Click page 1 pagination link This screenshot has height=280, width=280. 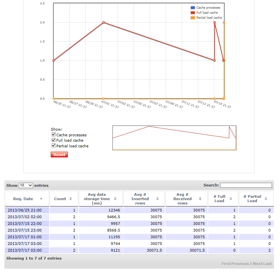coord(251,264)
